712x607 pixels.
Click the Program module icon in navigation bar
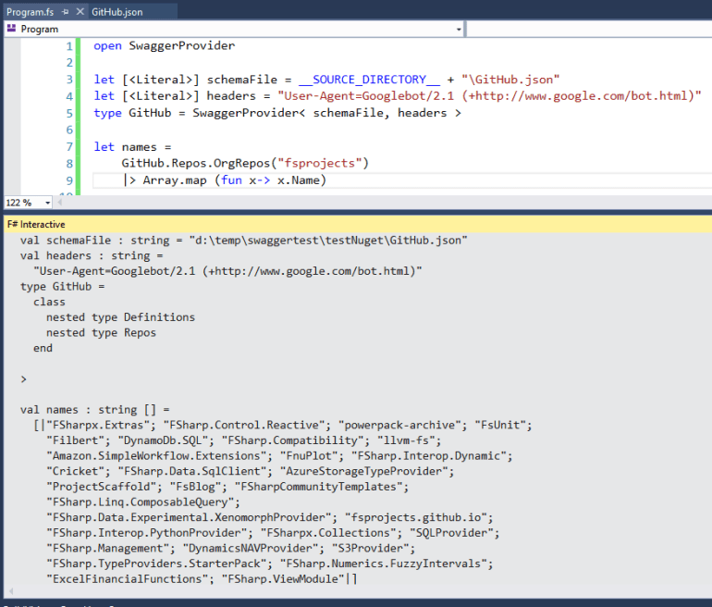[11, 29]
